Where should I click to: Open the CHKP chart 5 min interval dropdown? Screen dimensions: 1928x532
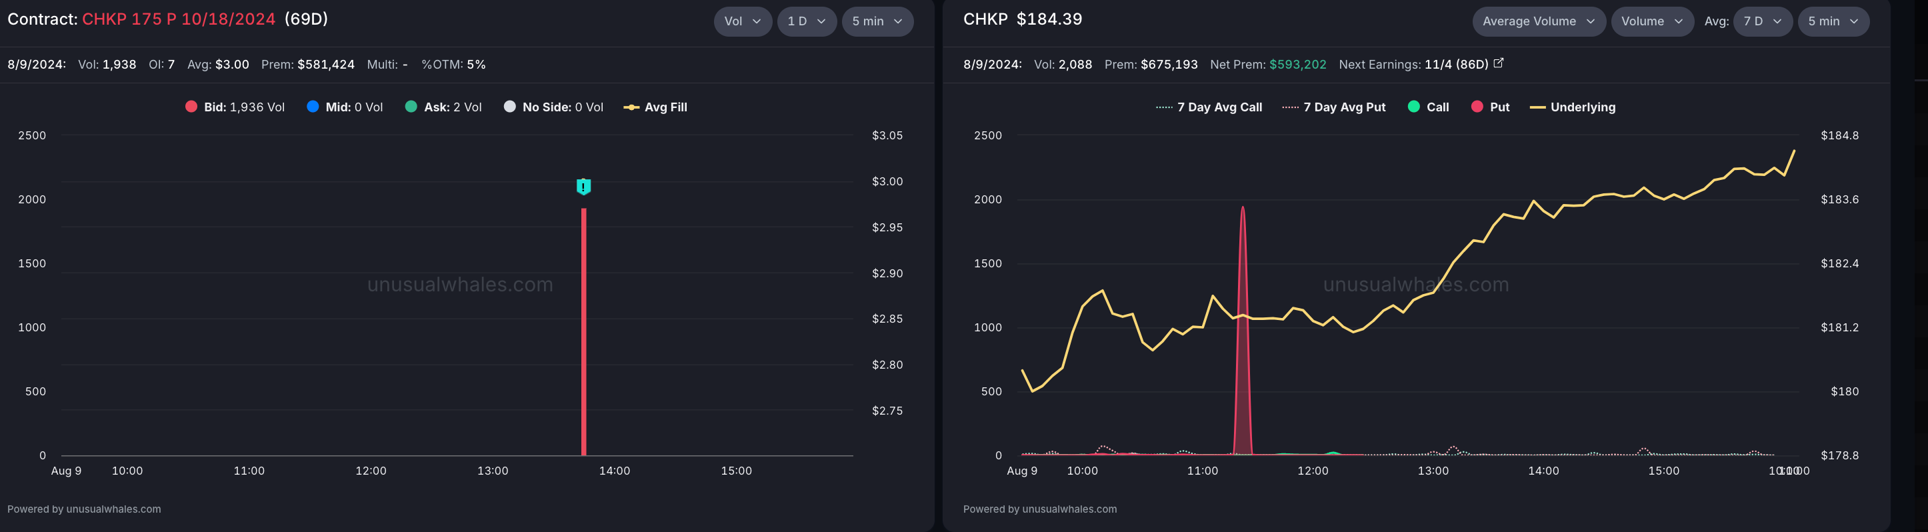click(1833, 21)
